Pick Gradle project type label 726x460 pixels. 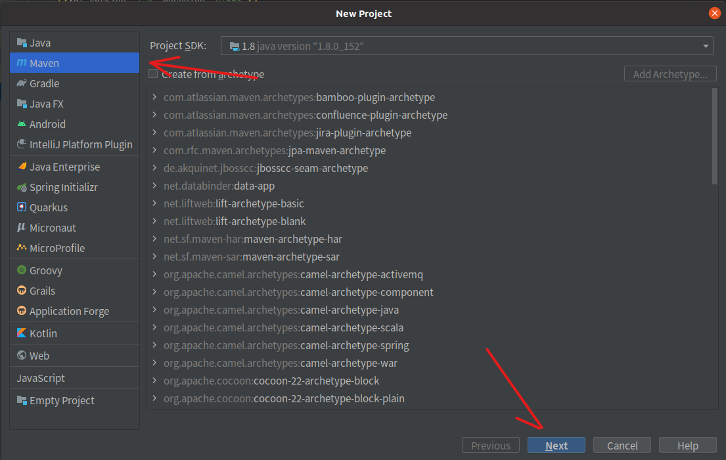pos(45,84)
